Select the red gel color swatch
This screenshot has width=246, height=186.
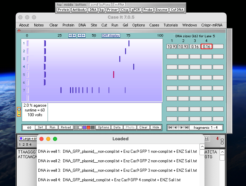coord(88,127)
